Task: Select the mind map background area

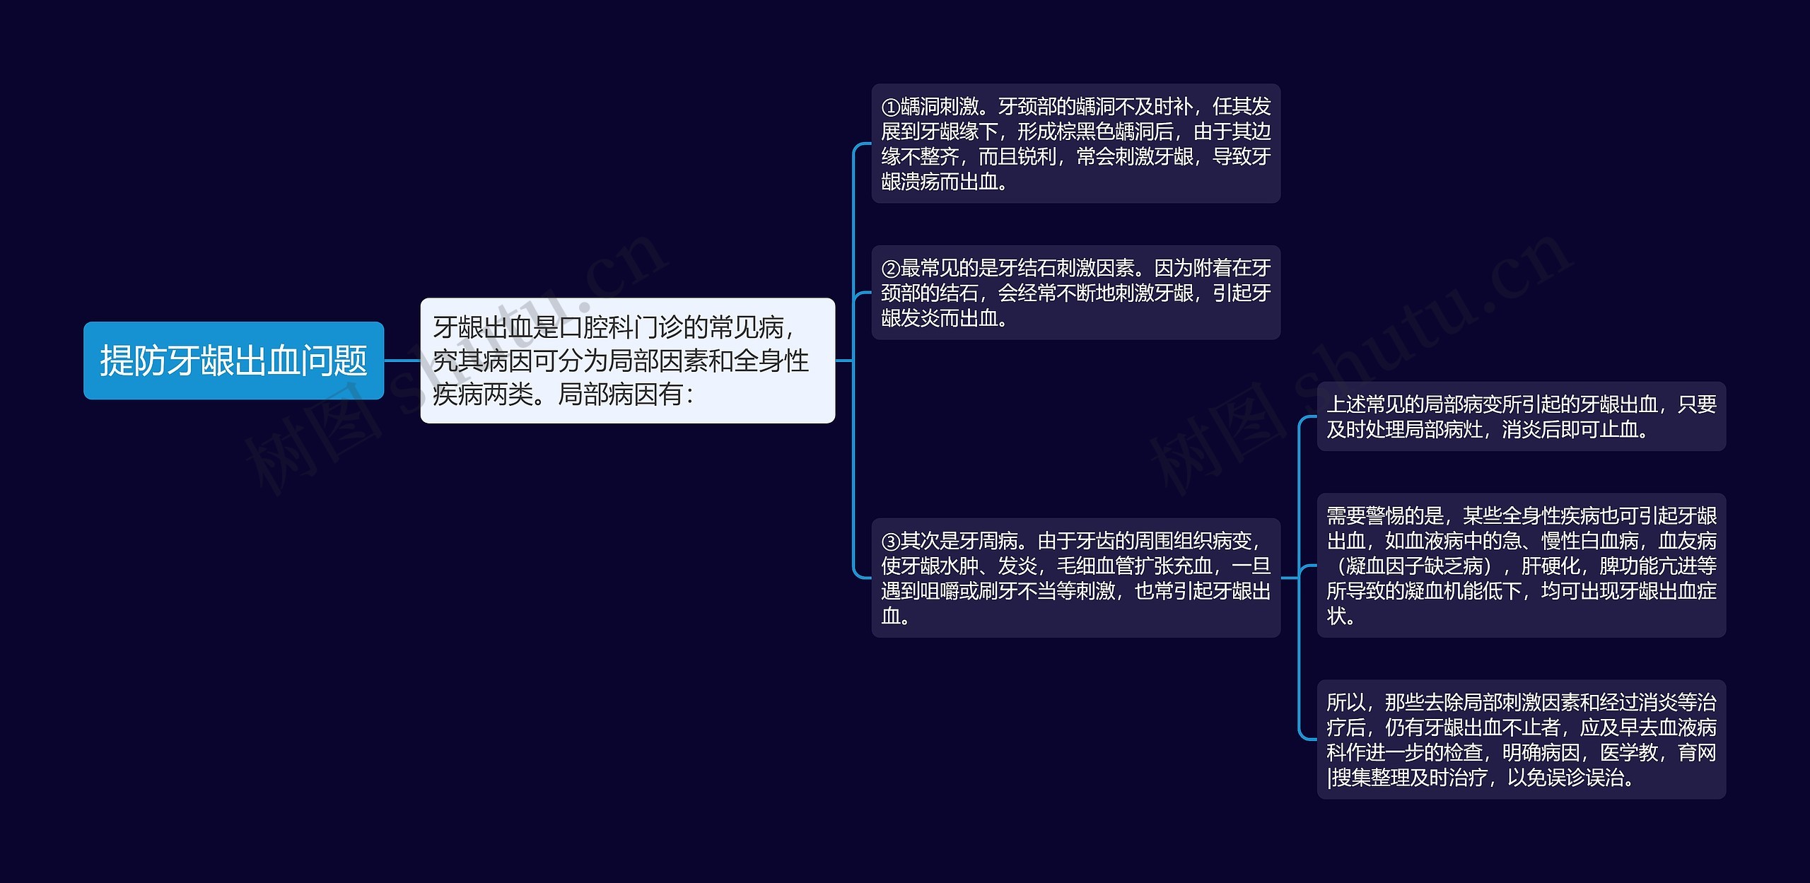Action: point(231,750)
